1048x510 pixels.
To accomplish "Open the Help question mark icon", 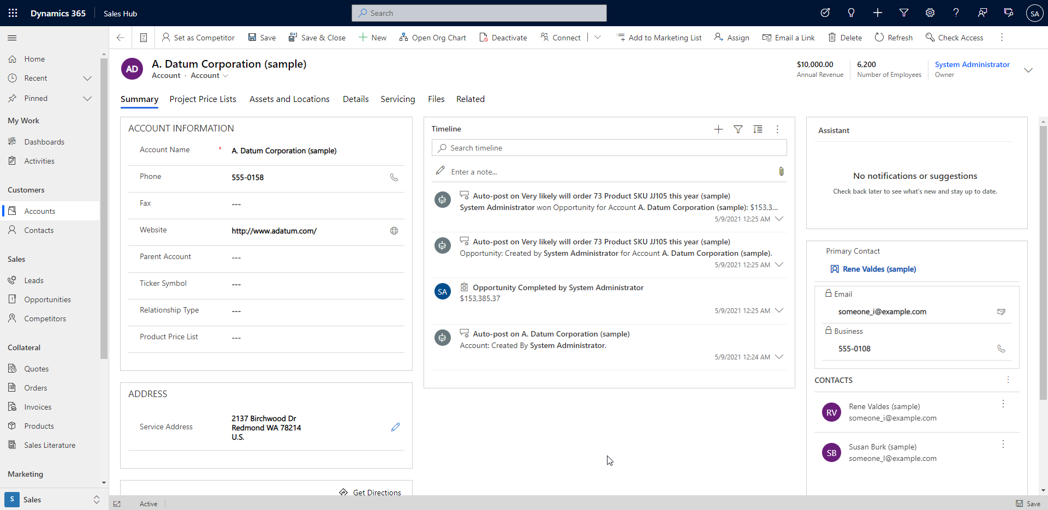I will click(x=956, y=13).
